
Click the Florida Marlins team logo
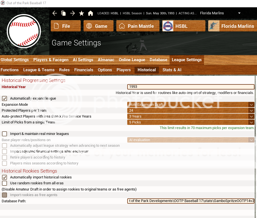[x=214, y=26]
